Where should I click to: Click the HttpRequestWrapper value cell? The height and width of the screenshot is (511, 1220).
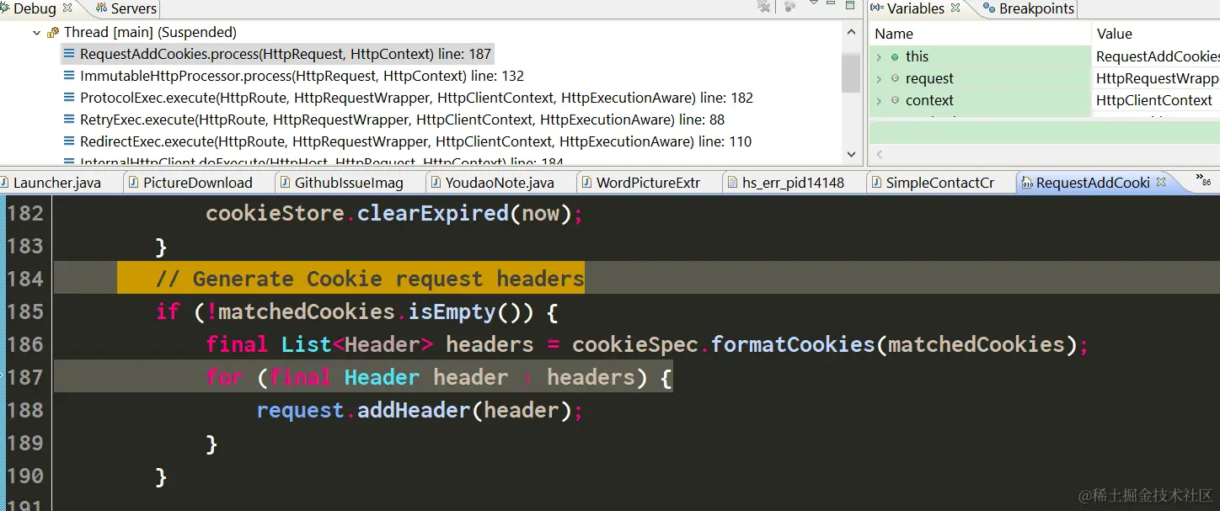tap(1155, 78)
